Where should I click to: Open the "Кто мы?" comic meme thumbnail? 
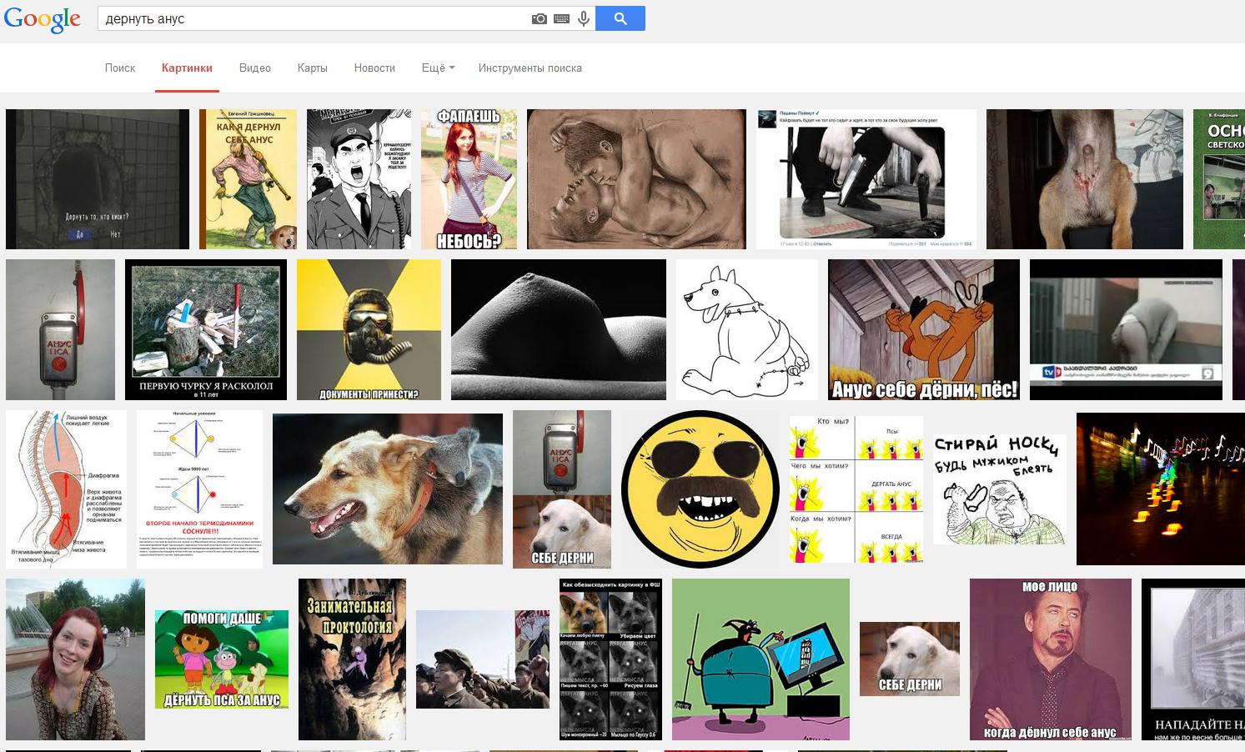[856, 489]
